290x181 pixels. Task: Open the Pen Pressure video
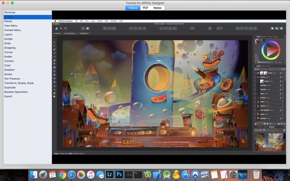tap(12, 79)
